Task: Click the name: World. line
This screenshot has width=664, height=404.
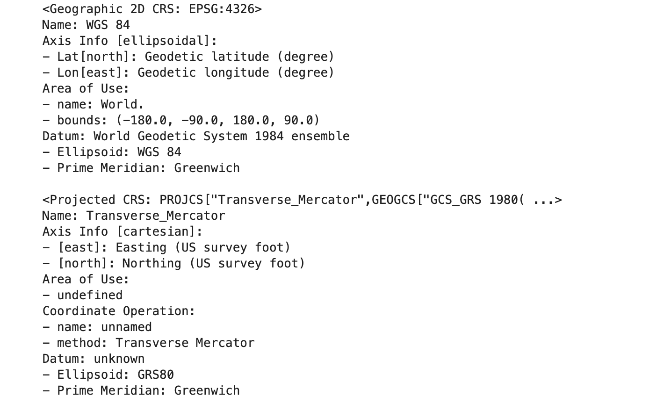Action: click(x=94, y=104)
